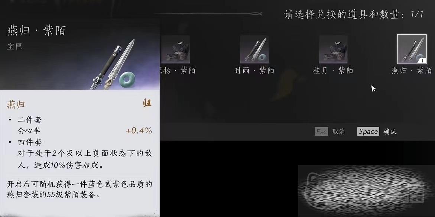
Task: Click the 时雨·紫陌 item name label
Action: click(x=254, y=71)
